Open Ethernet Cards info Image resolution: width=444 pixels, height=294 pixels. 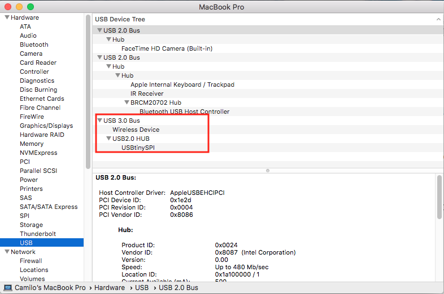(x=42, y=99)
